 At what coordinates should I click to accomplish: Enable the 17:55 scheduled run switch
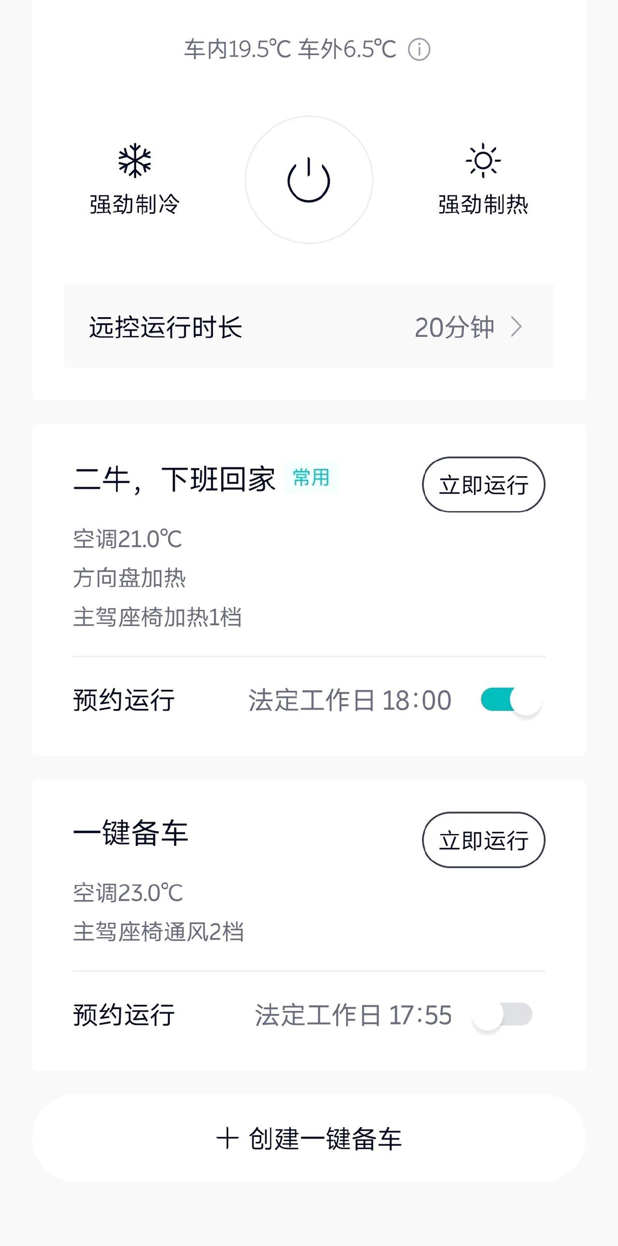pos(503,1014)
